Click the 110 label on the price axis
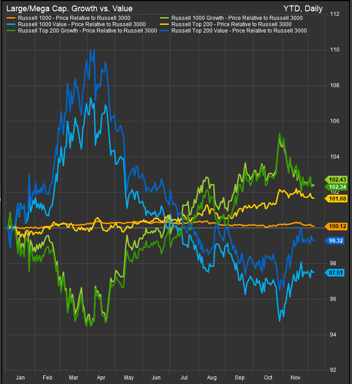352x384 pixels. tap(334, 50)
